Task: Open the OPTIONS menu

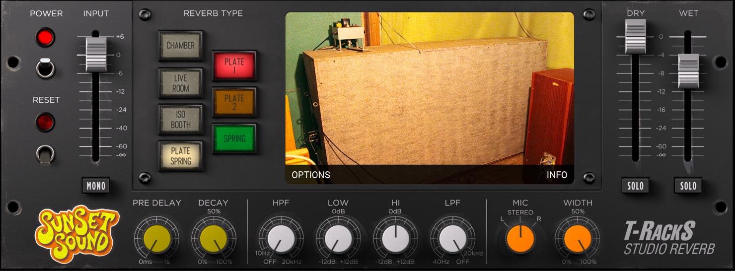Action: pos(311,175)
